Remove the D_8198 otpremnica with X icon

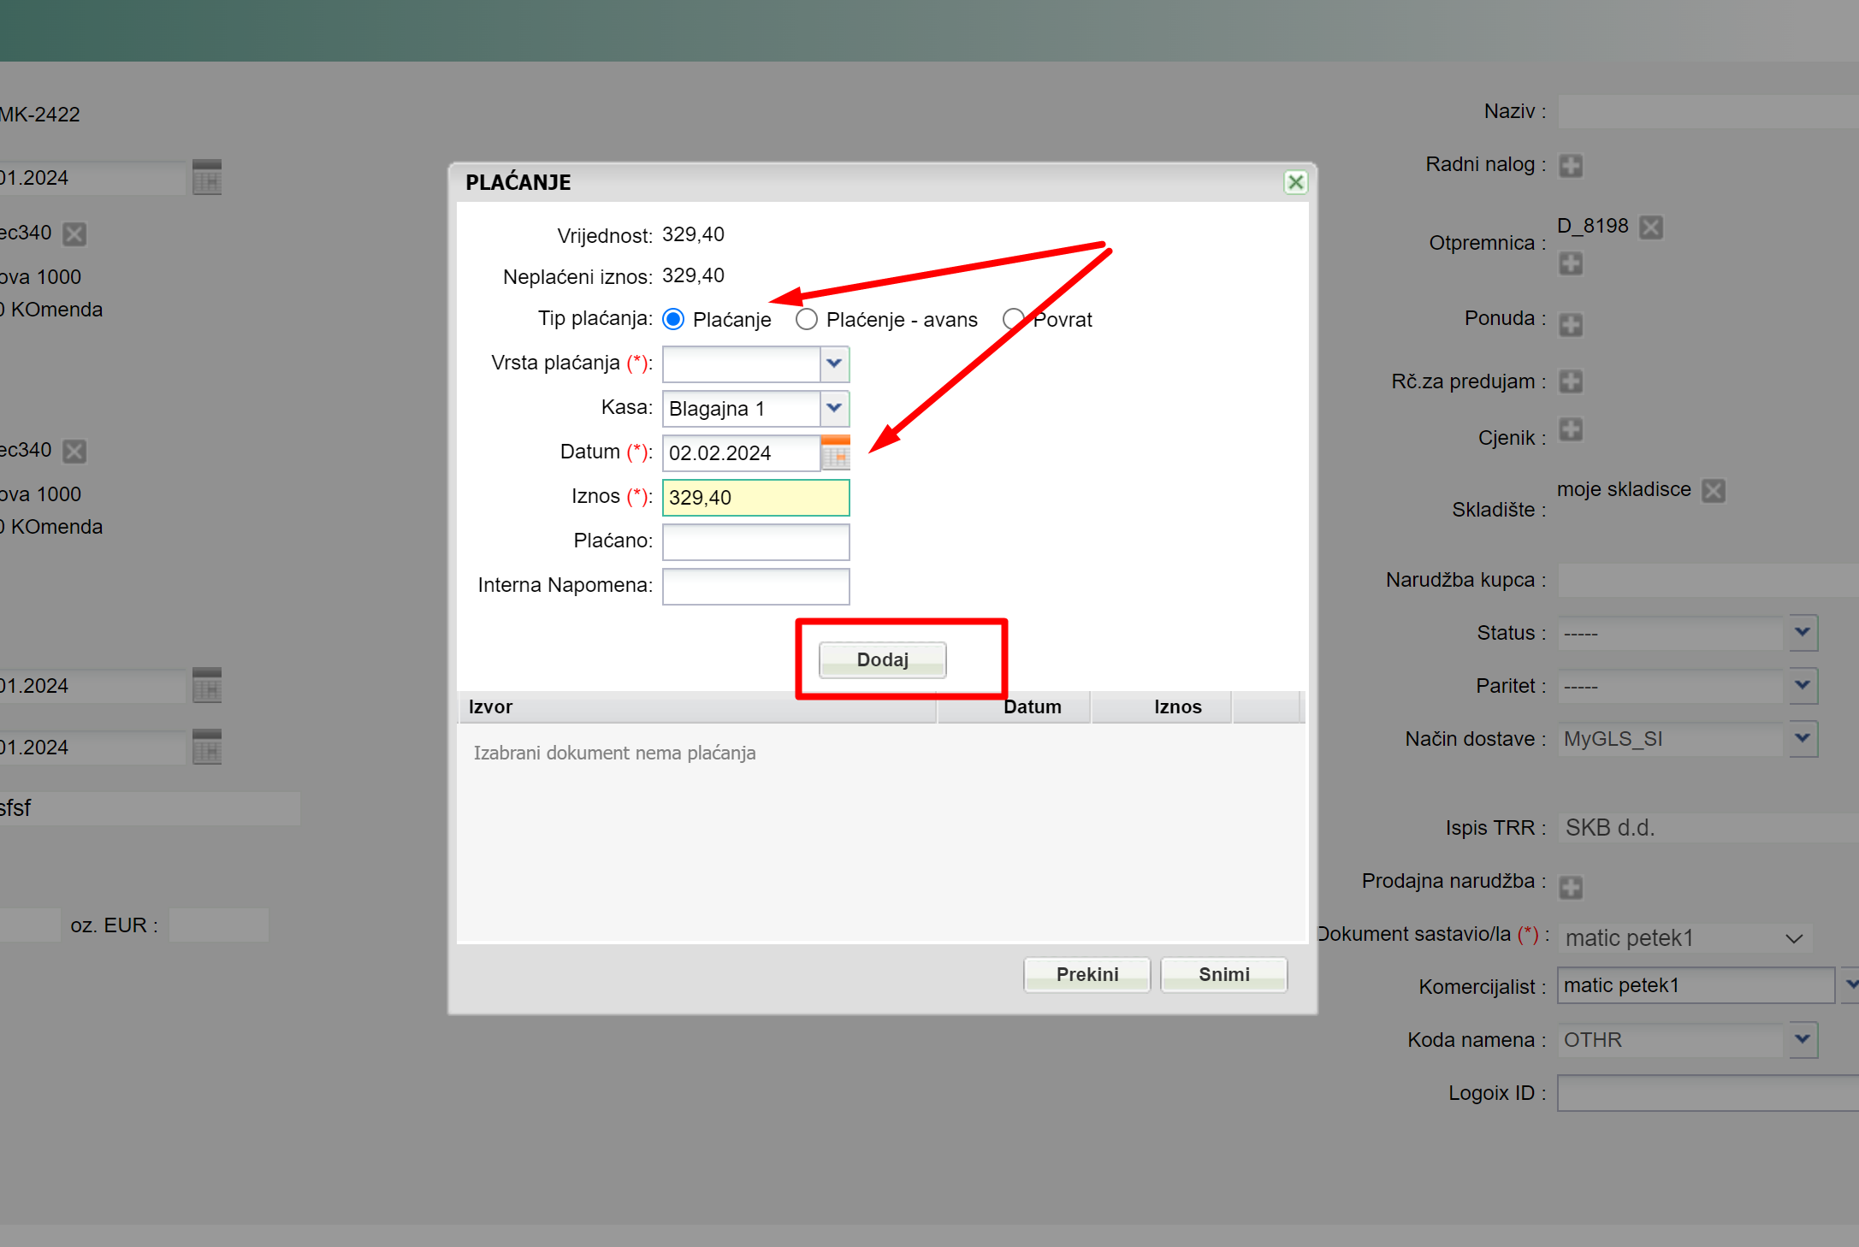(1651, 228)
